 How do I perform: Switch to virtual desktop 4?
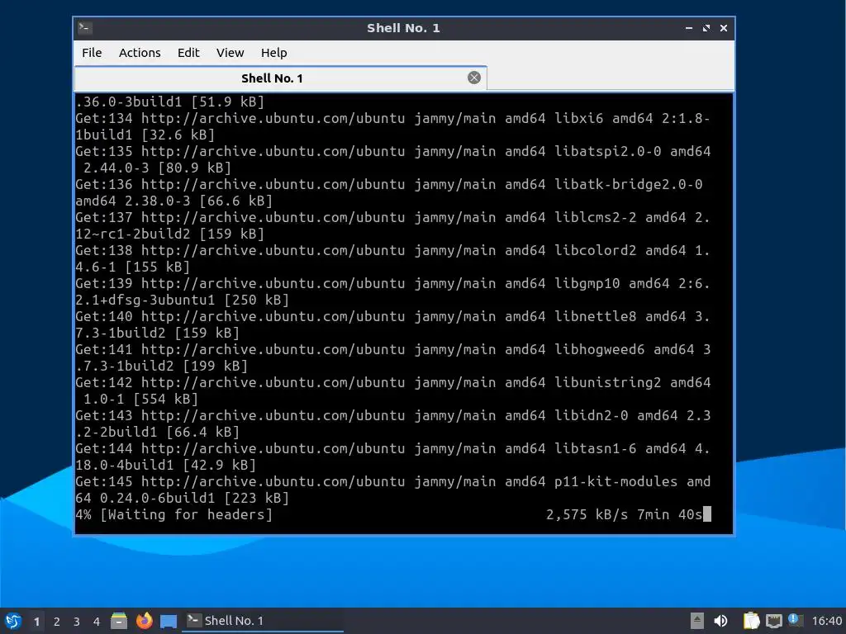point(97,622)
